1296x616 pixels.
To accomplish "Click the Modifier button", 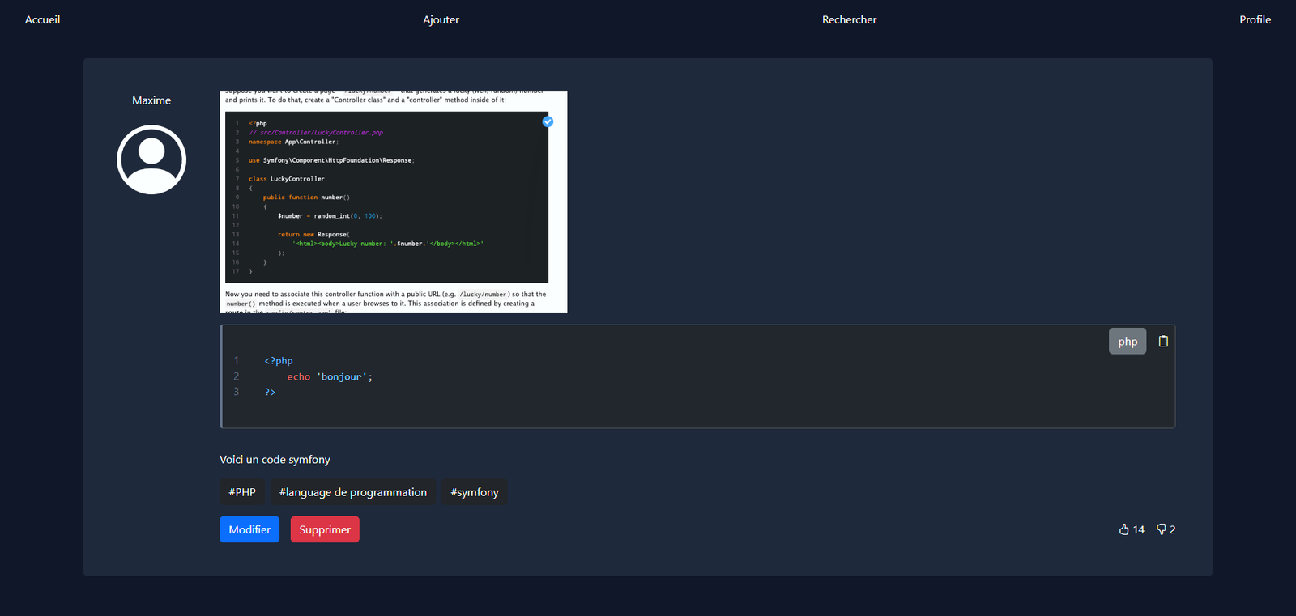I will point(249,529).
